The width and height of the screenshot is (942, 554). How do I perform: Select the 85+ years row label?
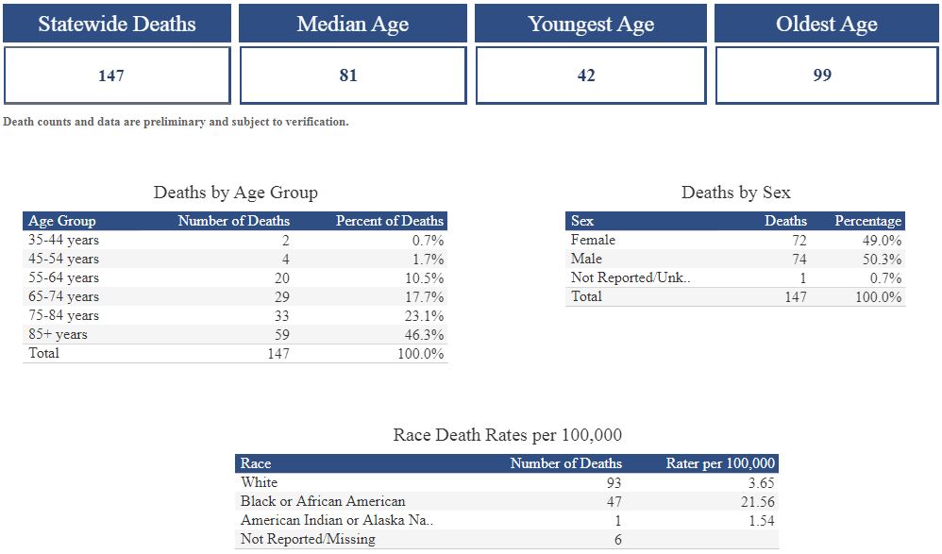point(58,334)
